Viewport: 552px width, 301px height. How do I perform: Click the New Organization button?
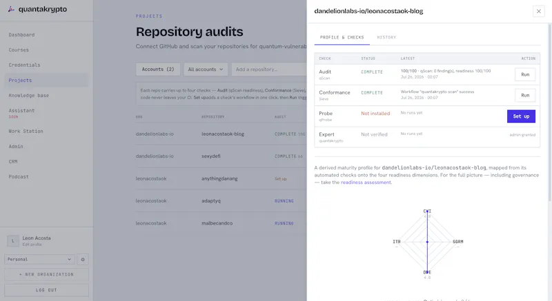pos(46,275)
